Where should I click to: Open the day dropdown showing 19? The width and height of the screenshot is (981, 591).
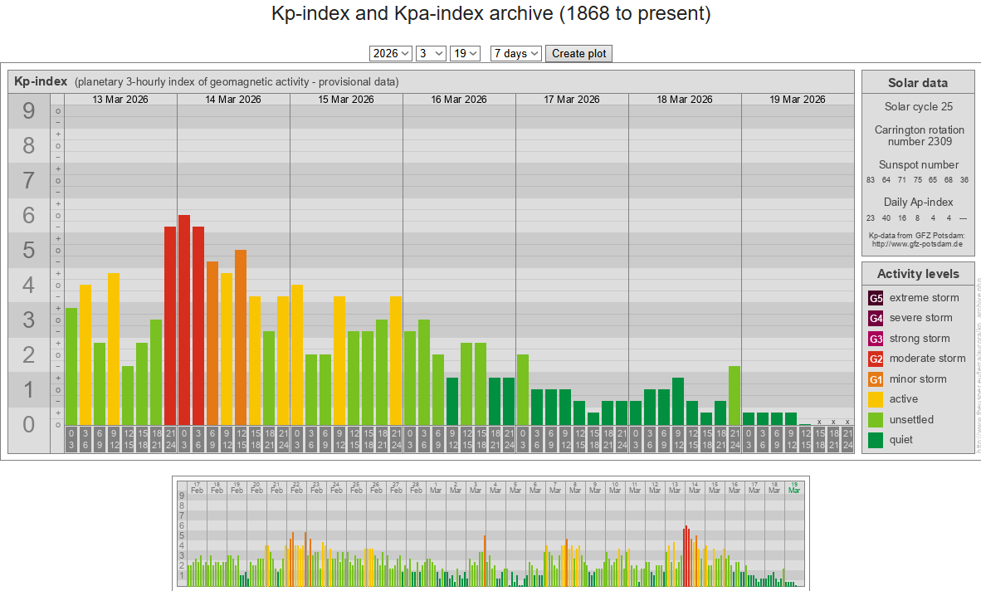[x=465, y=54]
